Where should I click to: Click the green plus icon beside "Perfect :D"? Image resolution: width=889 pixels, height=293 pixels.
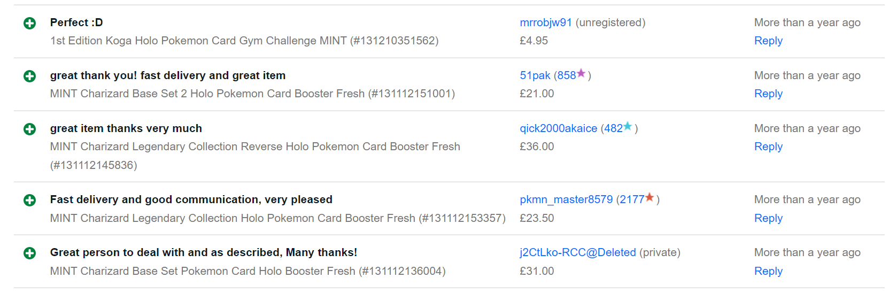coord(30,23)
